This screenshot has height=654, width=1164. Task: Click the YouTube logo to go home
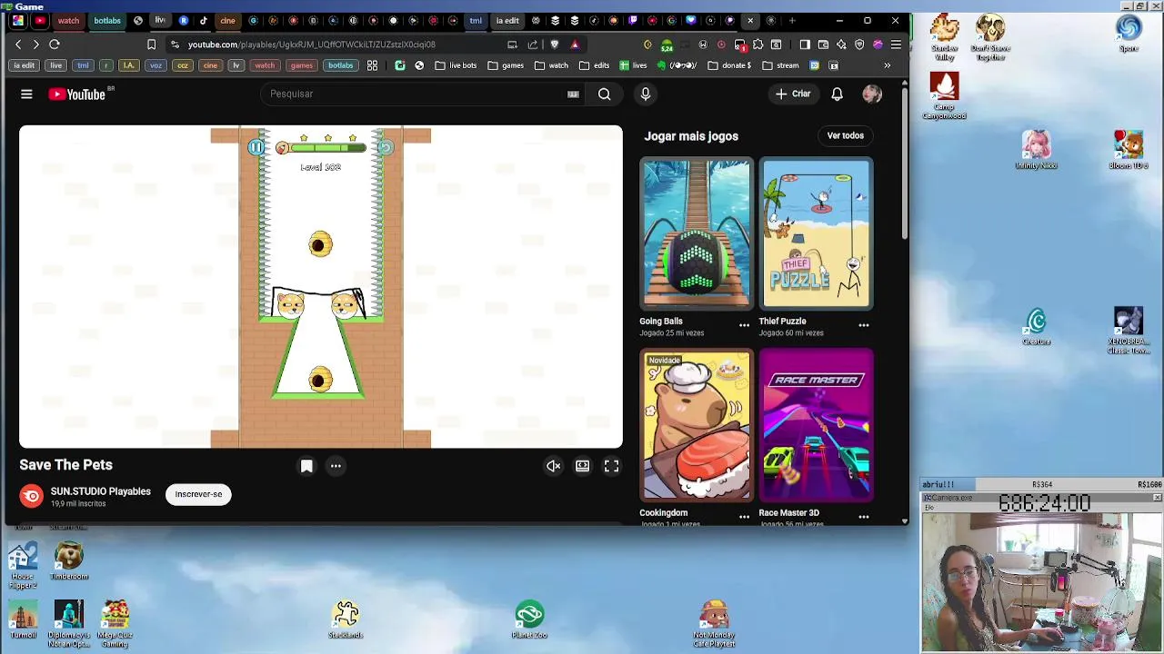pos(77,94)
